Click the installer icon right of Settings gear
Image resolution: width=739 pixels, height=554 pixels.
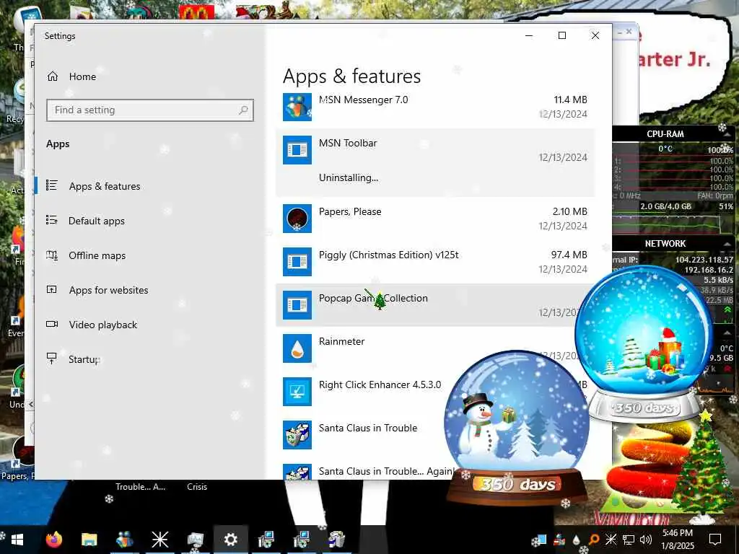pos(266,540)
